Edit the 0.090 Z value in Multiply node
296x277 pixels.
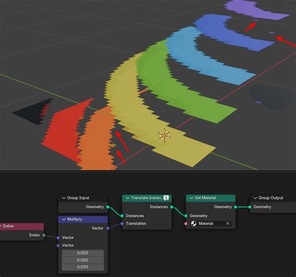[82, 267]
